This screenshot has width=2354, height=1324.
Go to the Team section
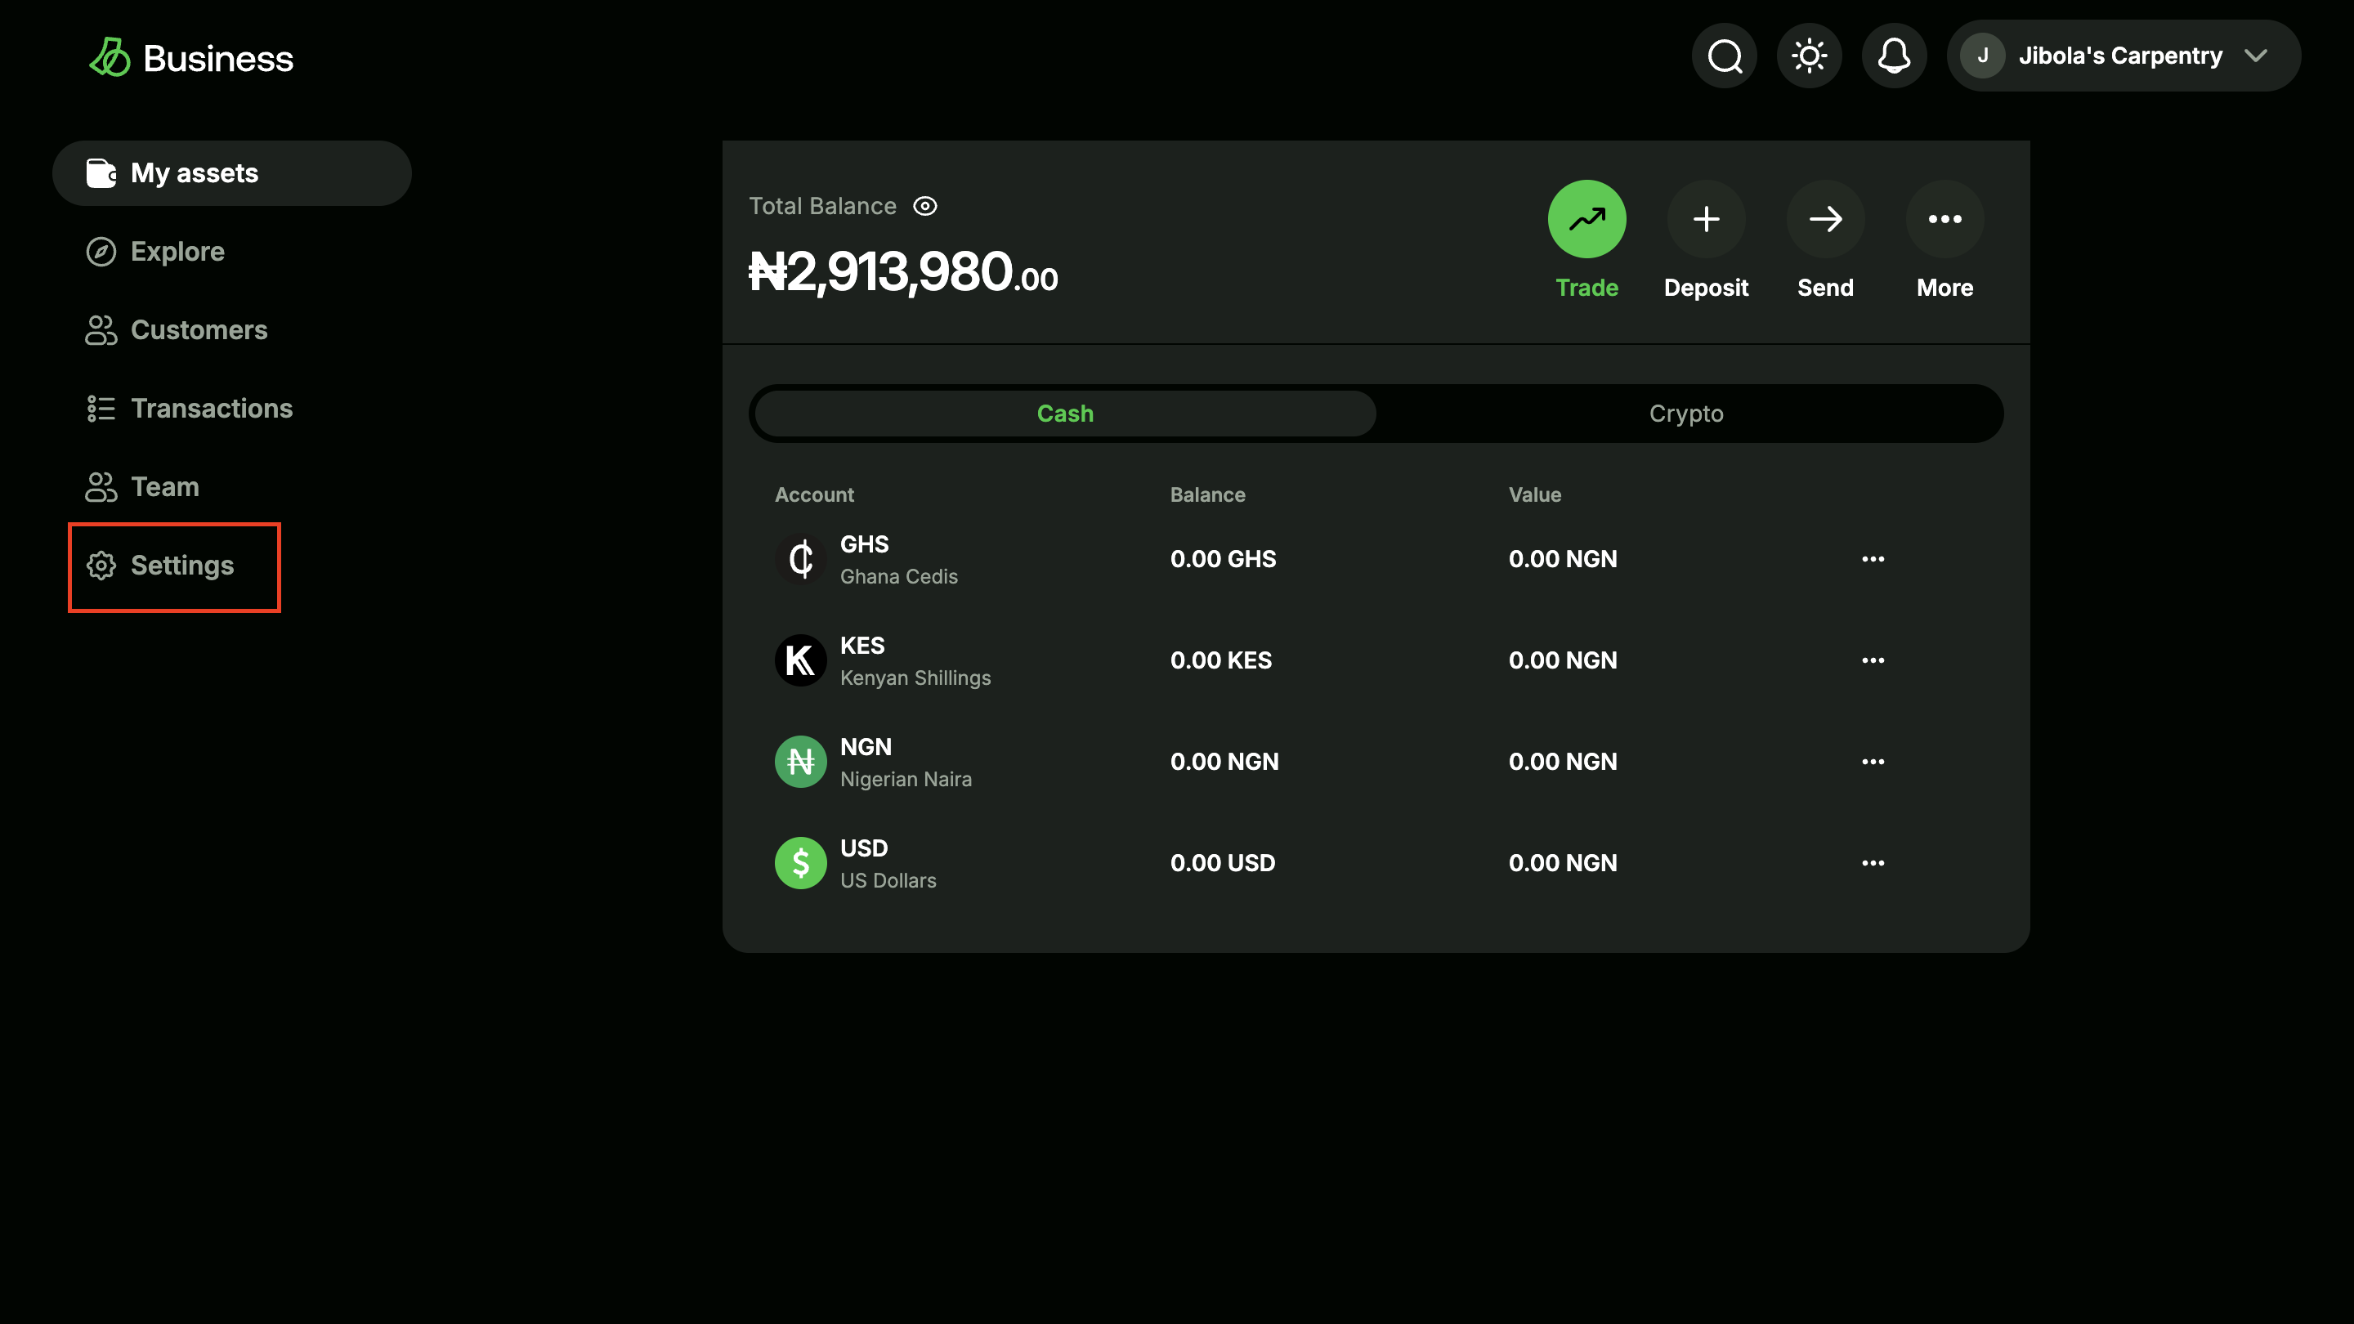pyautogui.click(x=164, y=486)
